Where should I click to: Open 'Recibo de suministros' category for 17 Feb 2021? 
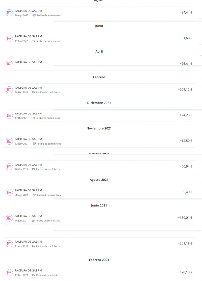click(48, 275)
